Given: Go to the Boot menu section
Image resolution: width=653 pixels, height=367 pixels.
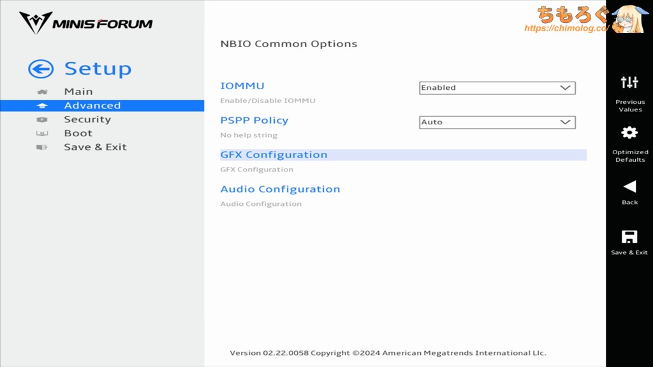Looking at the screenshot, I should pos(78,134).
